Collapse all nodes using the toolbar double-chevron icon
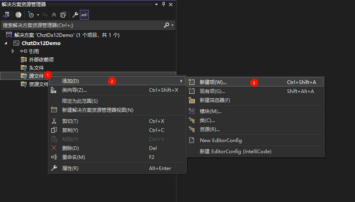The width and height of the screenshot is (355, 202). click(x=54, y=15)
